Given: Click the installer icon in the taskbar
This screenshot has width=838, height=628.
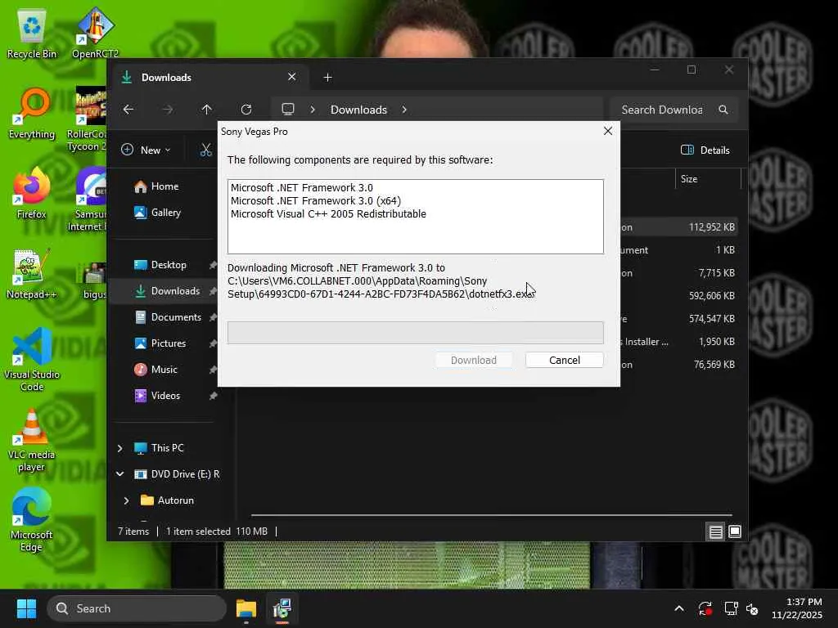Looking at the screenshot, I should point(282,608).
